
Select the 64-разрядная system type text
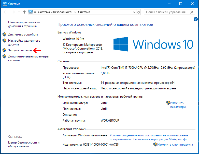[138, 83]
